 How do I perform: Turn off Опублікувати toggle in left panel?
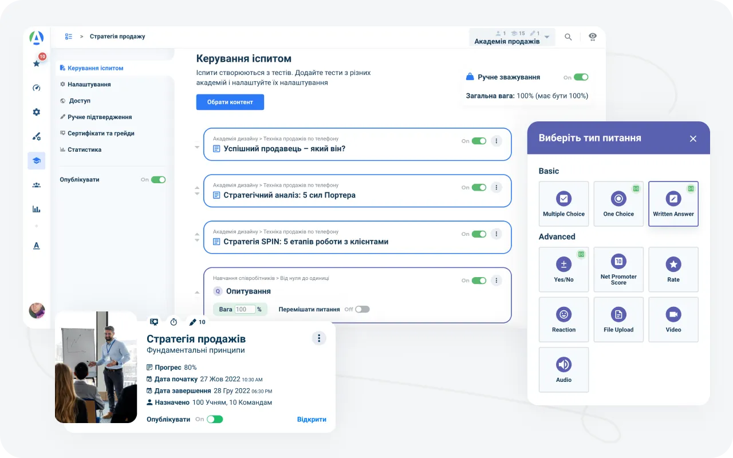click(158, 179)
